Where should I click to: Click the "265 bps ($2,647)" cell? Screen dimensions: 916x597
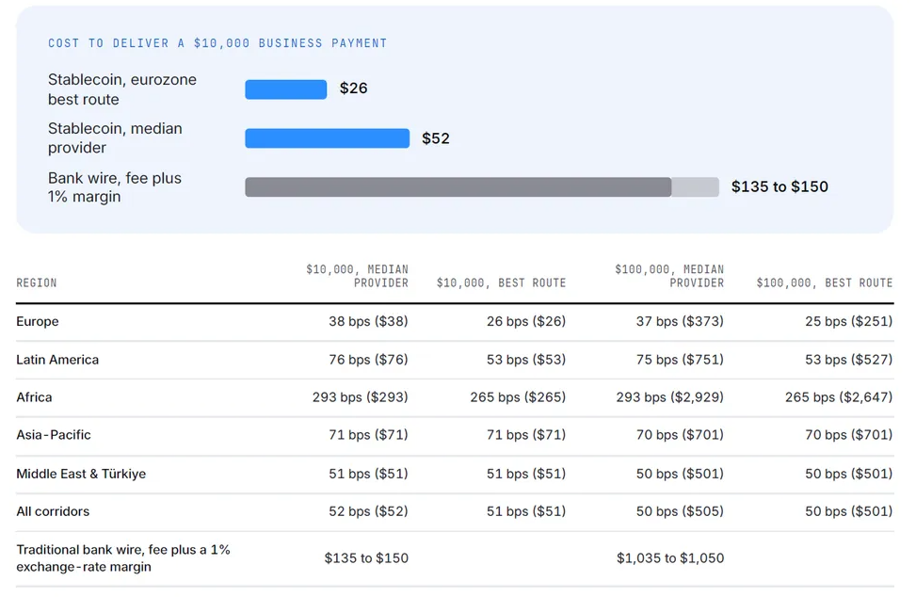(x=839, y=397)
